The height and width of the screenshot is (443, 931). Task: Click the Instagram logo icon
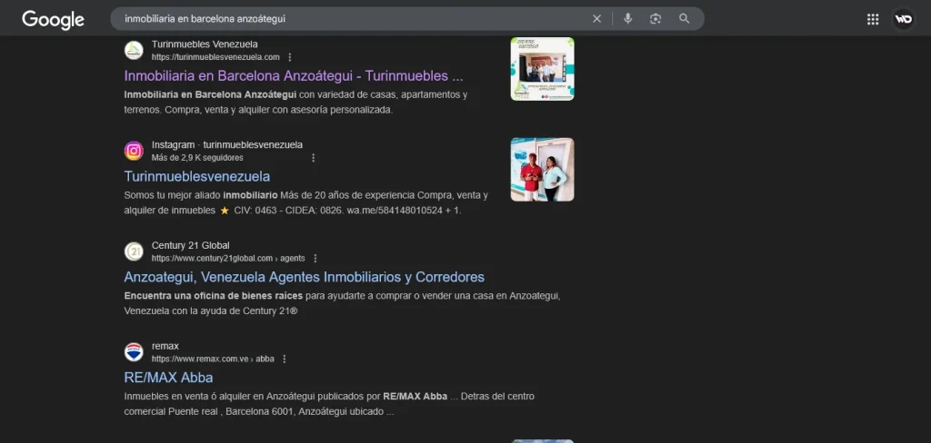click(x=134, y=152)
